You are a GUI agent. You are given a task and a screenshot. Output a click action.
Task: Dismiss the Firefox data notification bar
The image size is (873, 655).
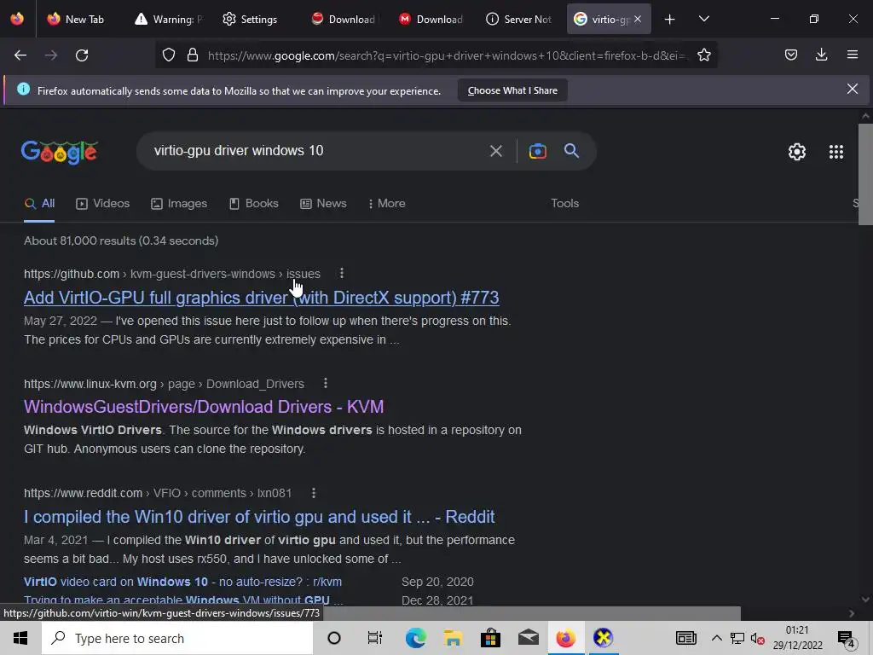pos(852,89)
